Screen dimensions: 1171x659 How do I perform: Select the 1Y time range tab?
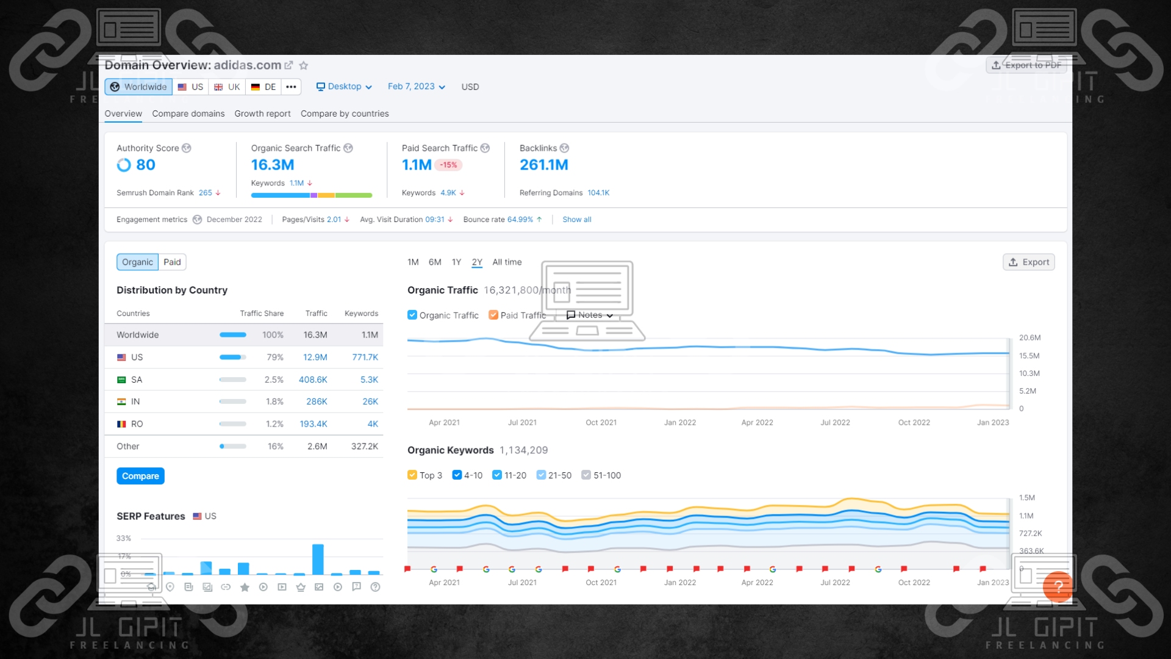(x=456, y=262)
